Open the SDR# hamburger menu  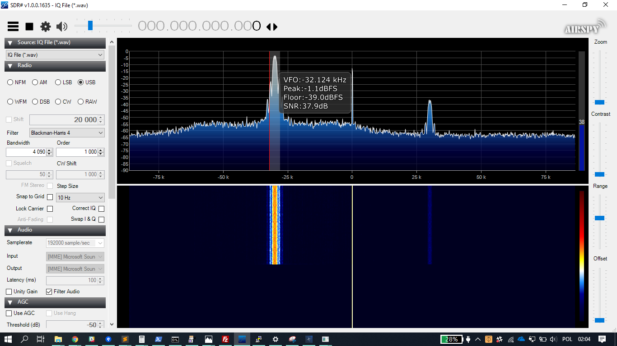click(x=13, y=27)
